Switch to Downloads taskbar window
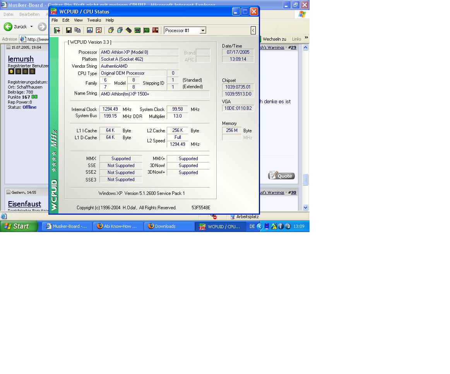The image size is (450, 374). click(169, 226)
